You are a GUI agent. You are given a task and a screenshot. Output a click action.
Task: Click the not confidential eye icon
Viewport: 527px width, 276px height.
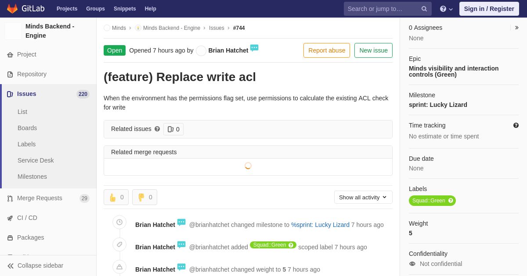tap(412, 264)
